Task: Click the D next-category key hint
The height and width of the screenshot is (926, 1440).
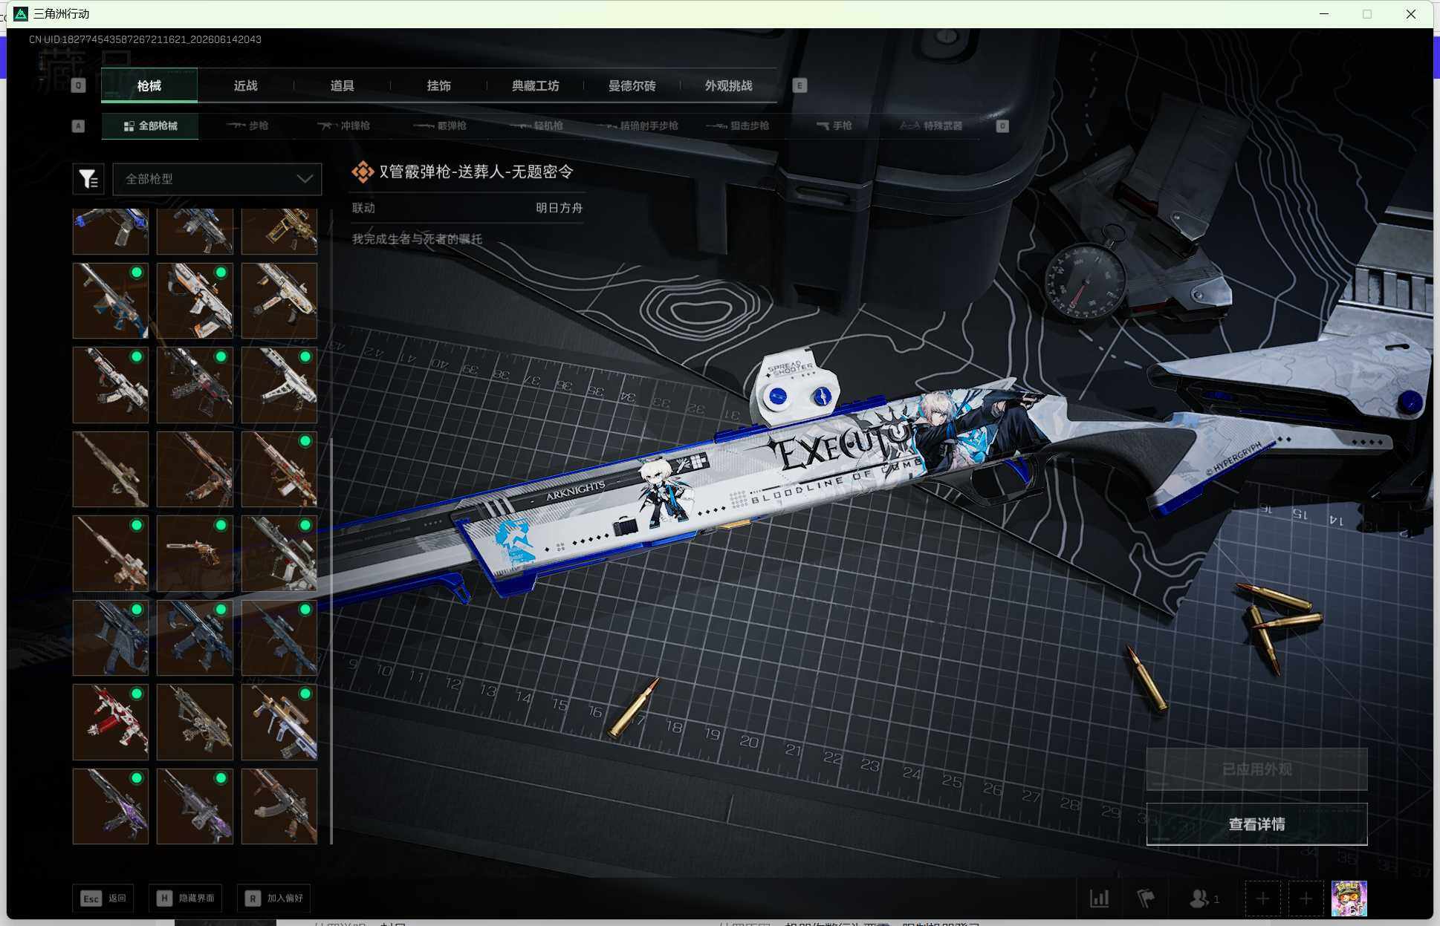Action: [x=1002, y=126]
